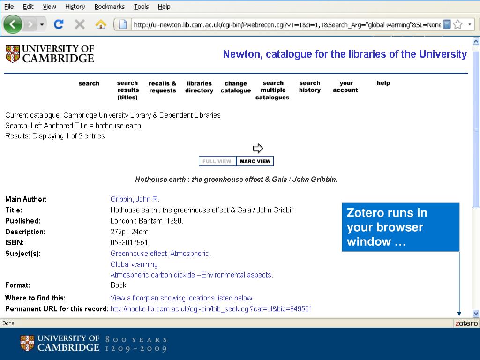Open author link Gribbin, John R.
This screenshot has height=360, width=480.
pyautogui.click(x=135, y=199)
